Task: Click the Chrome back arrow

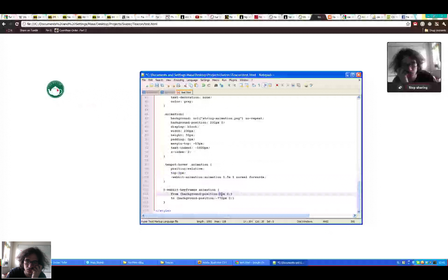Action: tap(4, 24)
